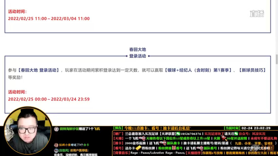Click the WeChat icon before 公众号
The height and width of the screenshot is (156, 278).
(236, 134)
